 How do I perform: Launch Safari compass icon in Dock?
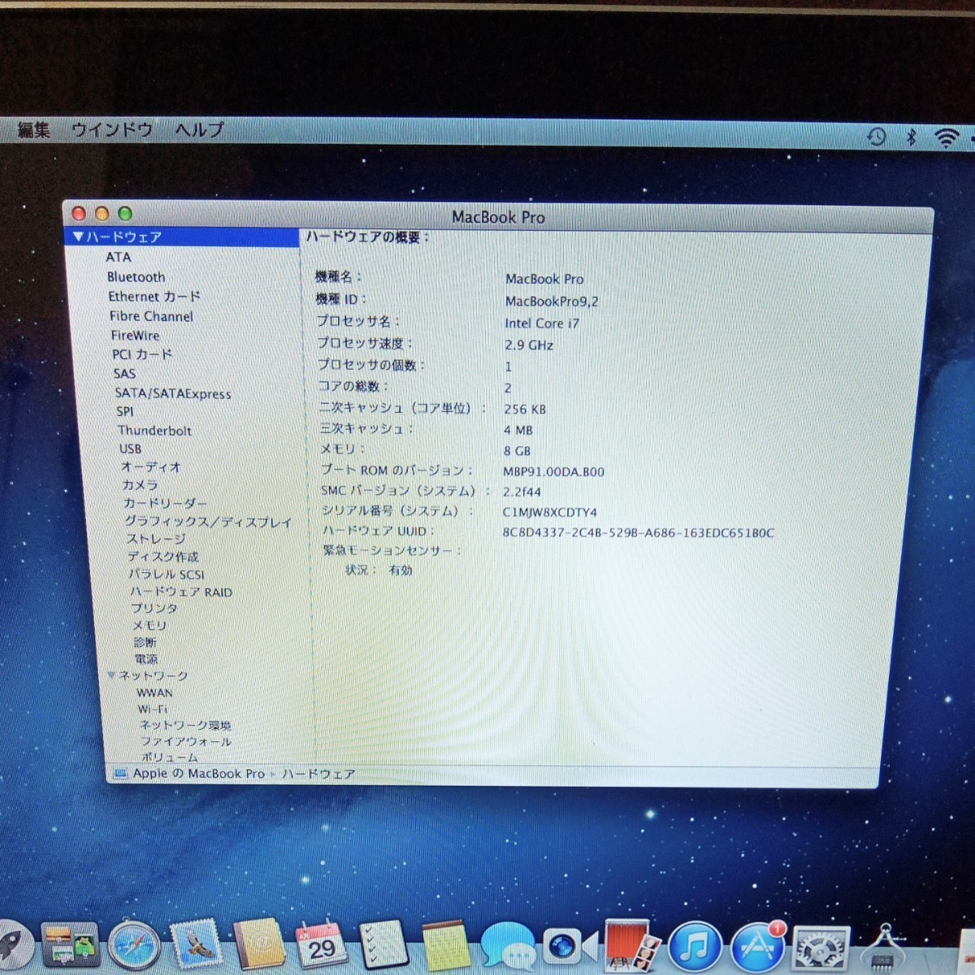pos(134,947)
